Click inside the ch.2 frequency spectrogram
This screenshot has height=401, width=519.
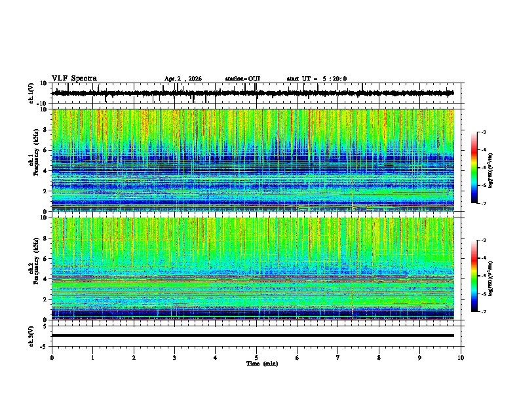coord(253,269)
